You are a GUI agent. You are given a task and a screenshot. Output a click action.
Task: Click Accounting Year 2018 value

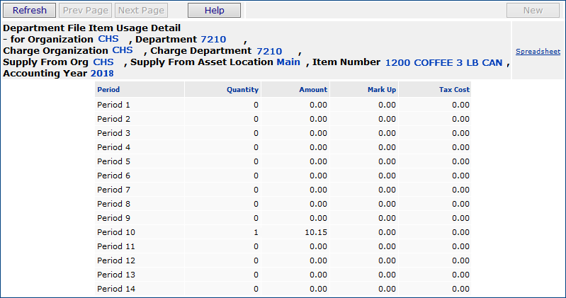(x=102, y=74)
